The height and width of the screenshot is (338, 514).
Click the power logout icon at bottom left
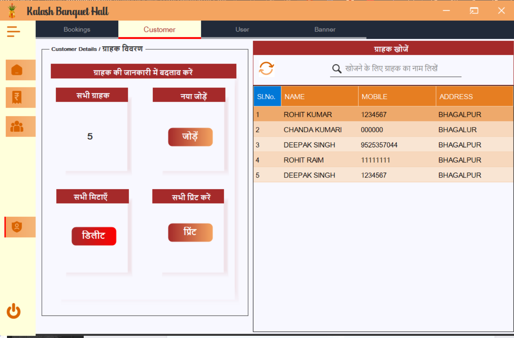[x=13, y=311]
